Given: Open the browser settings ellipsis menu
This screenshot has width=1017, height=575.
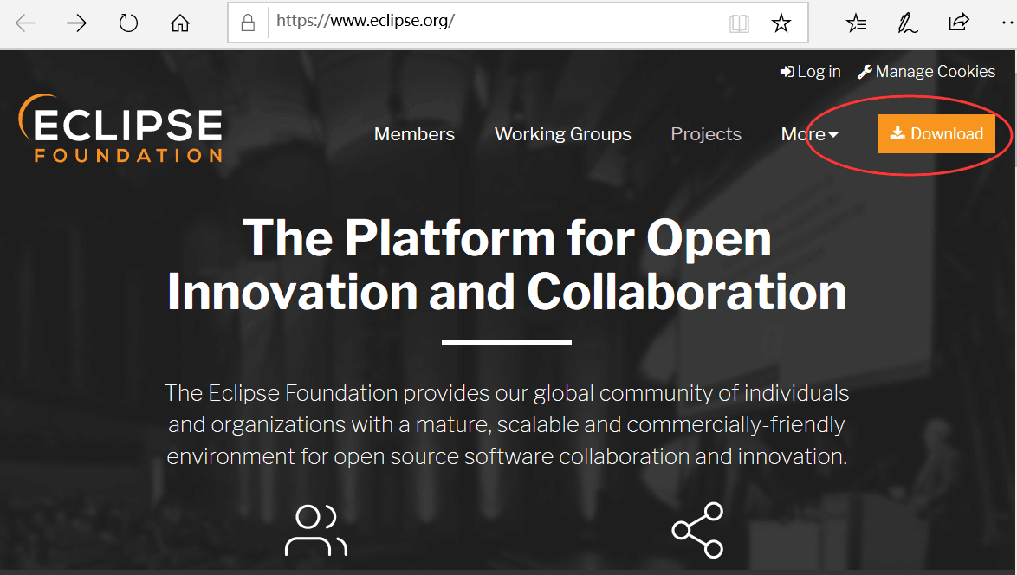Looking at the screenshot, I should [x=1007, y=23].
